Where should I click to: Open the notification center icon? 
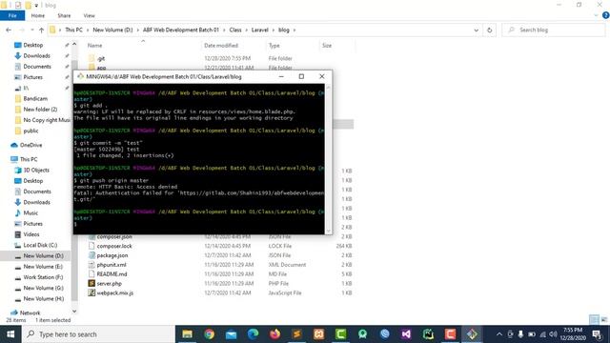pos(598,334)
